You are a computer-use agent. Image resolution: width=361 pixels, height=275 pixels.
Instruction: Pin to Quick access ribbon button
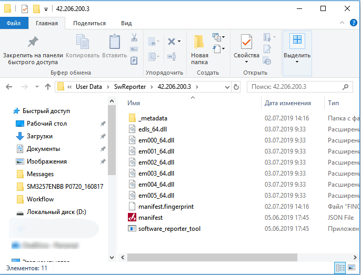pos(33,50)
